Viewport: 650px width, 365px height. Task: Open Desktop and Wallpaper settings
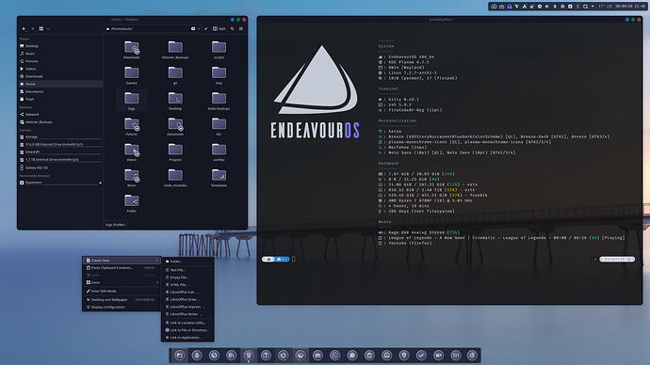click(x=122, y=299)
